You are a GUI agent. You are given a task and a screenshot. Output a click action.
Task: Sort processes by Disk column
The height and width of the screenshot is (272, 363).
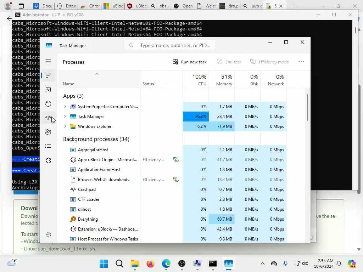248,80
